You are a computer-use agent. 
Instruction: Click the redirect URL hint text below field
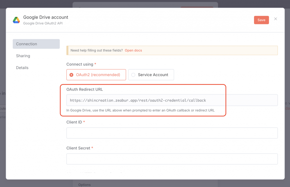click(140, 110)
